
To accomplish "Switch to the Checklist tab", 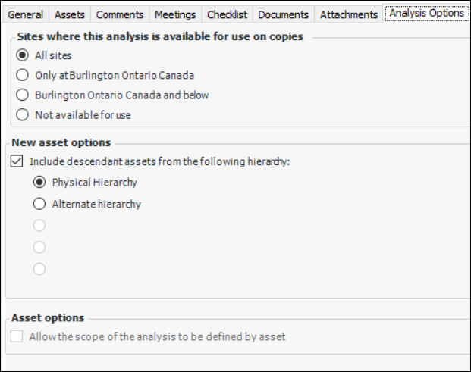I will (227, 14).
